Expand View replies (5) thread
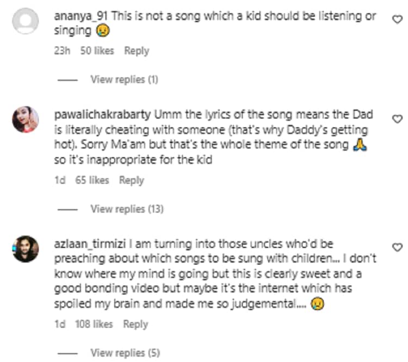 [125, 353]
